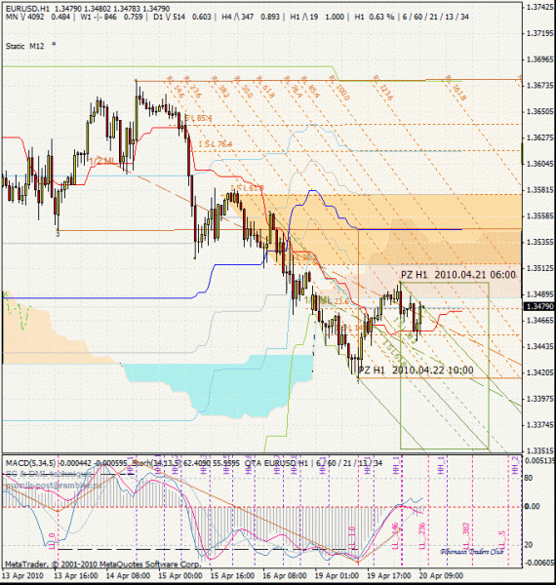Click the 20 level on the oscillator scale
556x585 pixels.
pyautogui.click(x=529, y=545)
